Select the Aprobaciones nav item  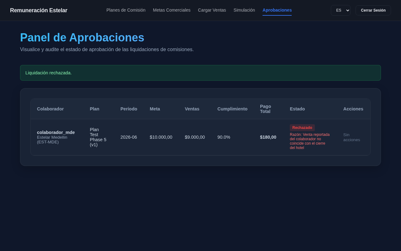click(277, 10)
